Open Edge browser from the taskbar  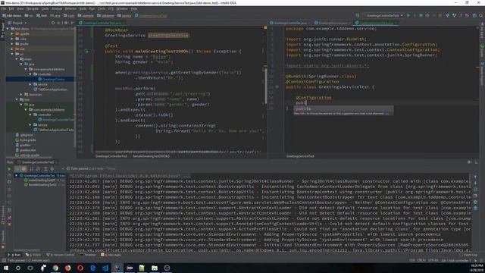point(92,268)
